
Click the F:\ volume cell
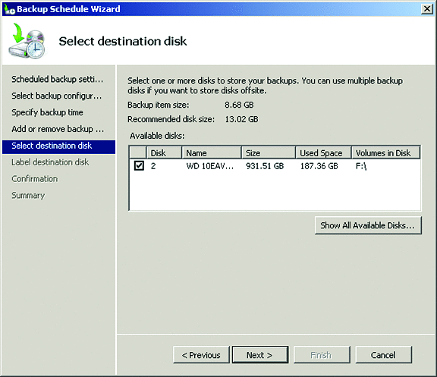coord(361,166)
